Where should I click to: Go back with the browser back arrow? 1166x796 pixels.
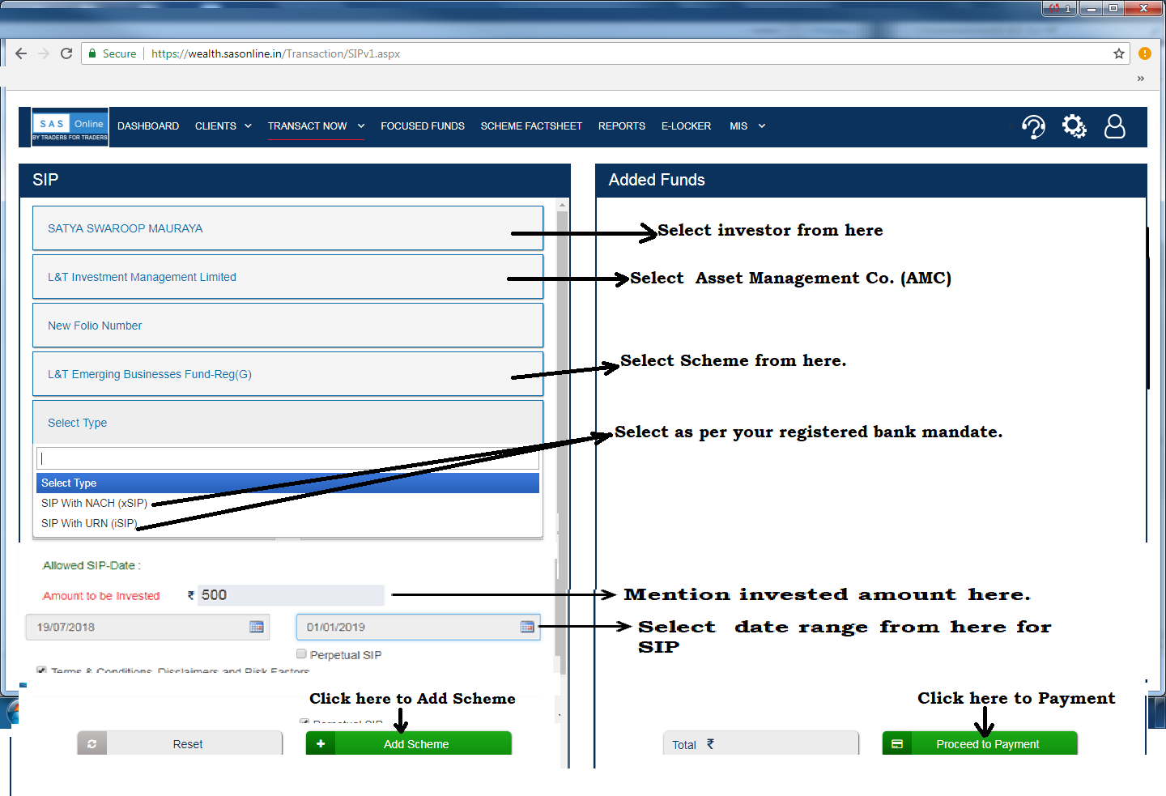[x=21, y=53]
